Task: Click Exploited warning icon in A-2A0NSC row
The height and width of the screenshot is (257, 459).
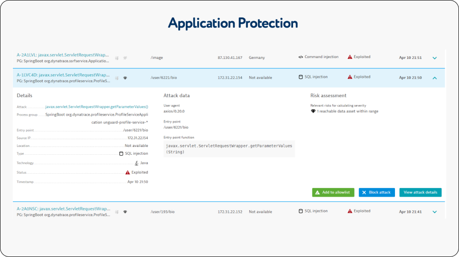Action: pyautogui.click(x=350, y=211)
